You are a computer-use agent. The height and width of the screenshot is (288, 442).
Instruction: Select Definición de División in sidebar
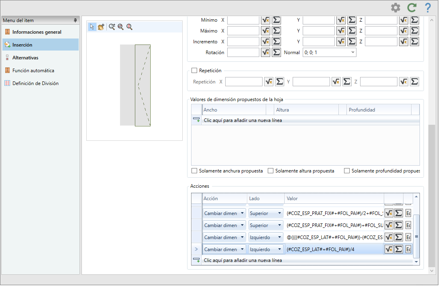coord(35,83)
